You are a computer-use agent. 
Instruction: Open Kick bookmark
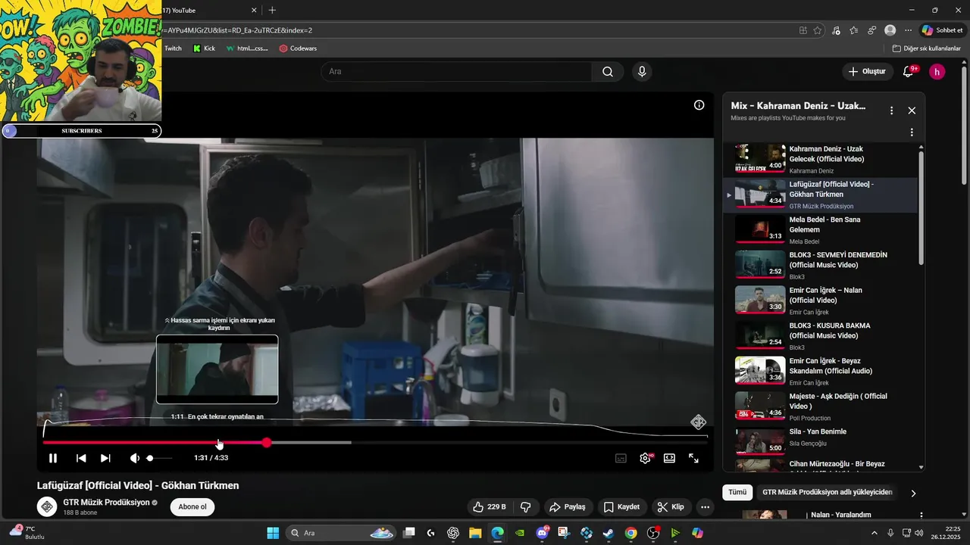pos(204,48)
